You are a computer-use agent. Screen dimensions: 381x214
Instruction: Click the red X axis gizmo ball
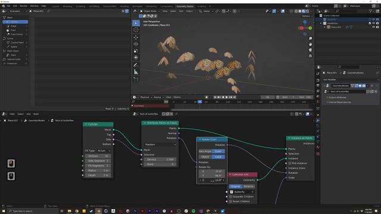(302, 28)
